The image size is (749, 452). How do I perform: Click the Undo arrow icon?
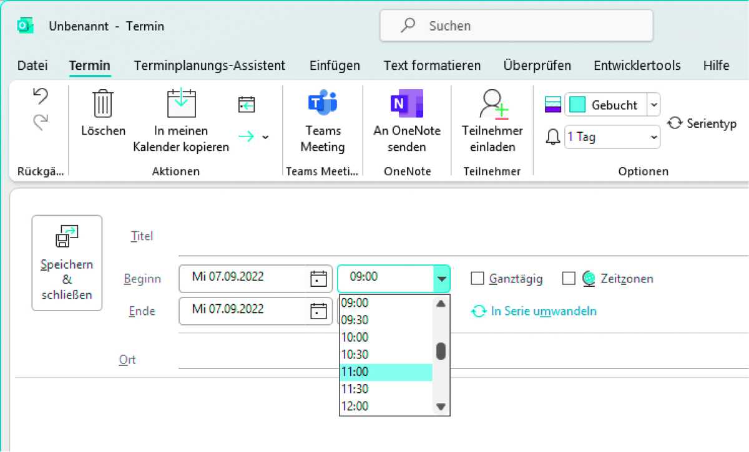point(41,96)
